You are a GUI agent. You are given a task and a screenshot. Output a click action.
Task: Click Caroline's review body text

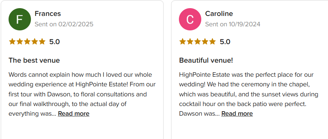(x=249, y=94)
